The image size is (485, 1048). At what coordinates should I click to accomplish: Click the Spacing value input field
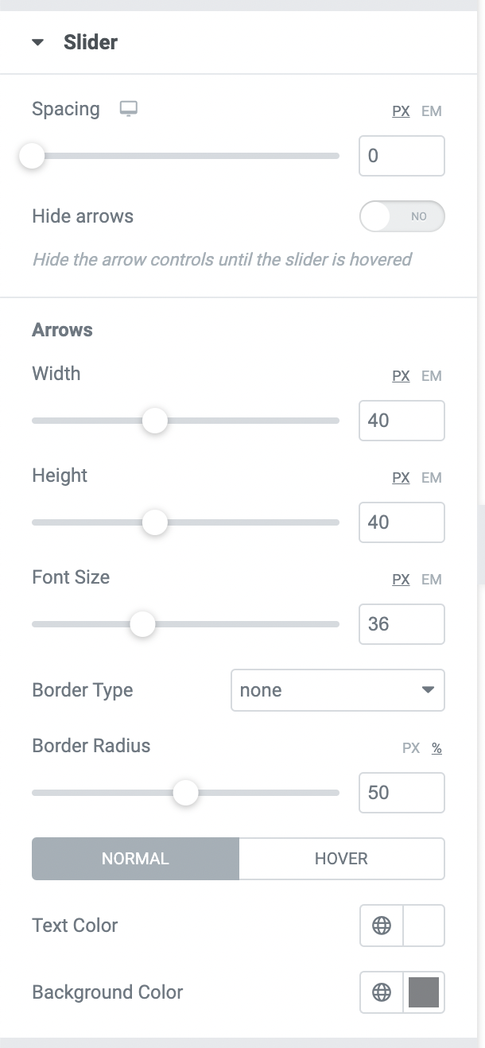click(x=402, y=156)
